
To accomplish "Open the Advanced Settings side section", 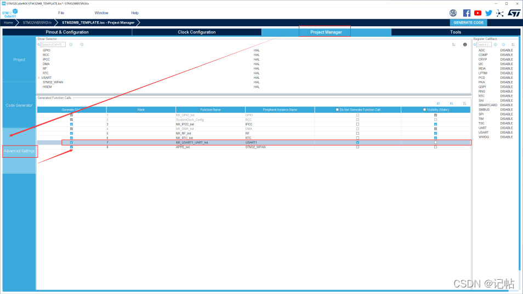I will [19, 151].
